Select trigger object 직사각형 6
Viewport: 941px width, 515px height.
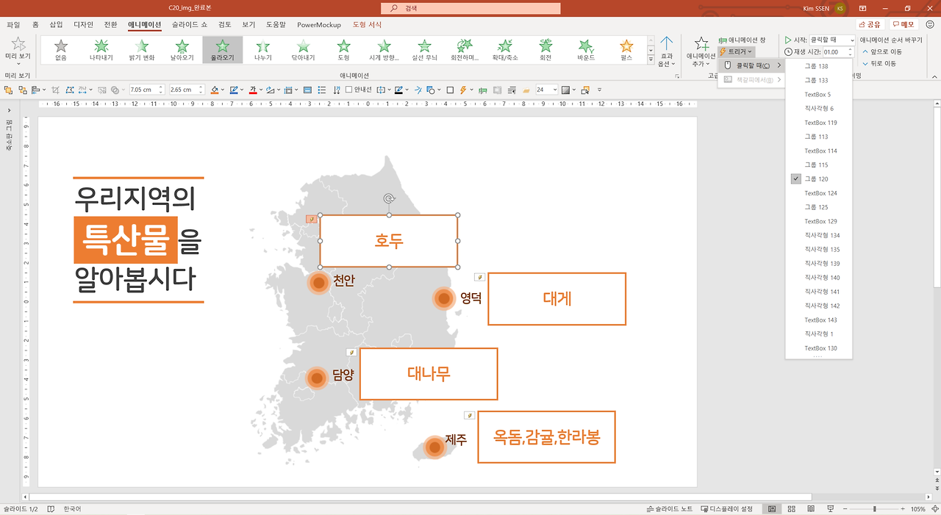tap(819, 108)
